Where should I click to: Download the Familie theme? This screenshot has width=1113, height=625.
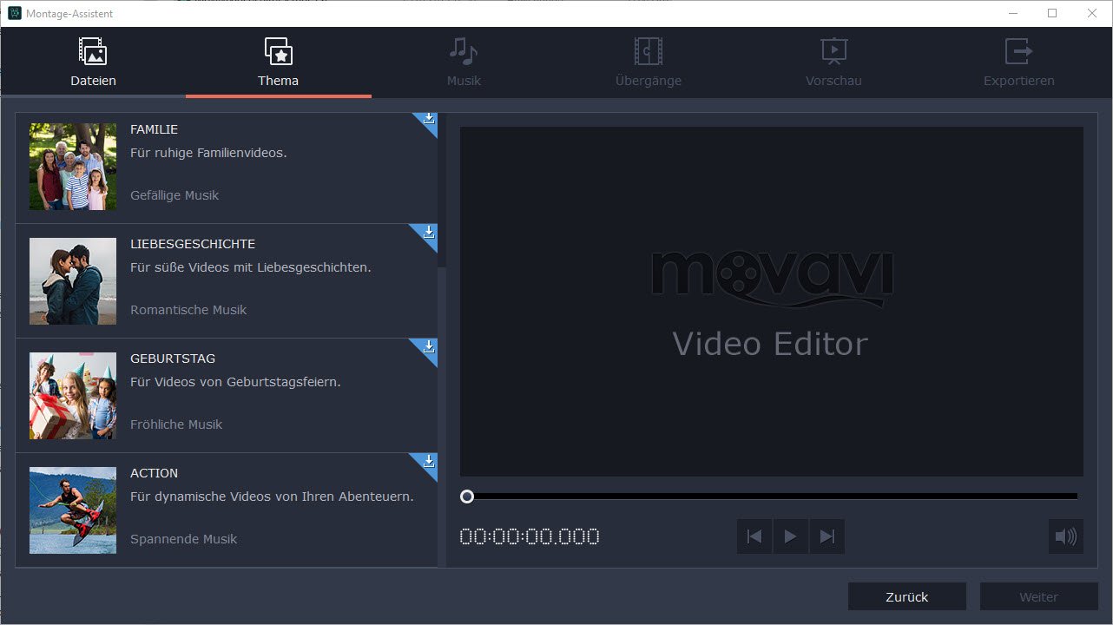pyautogui.click(x=428, y=119)
